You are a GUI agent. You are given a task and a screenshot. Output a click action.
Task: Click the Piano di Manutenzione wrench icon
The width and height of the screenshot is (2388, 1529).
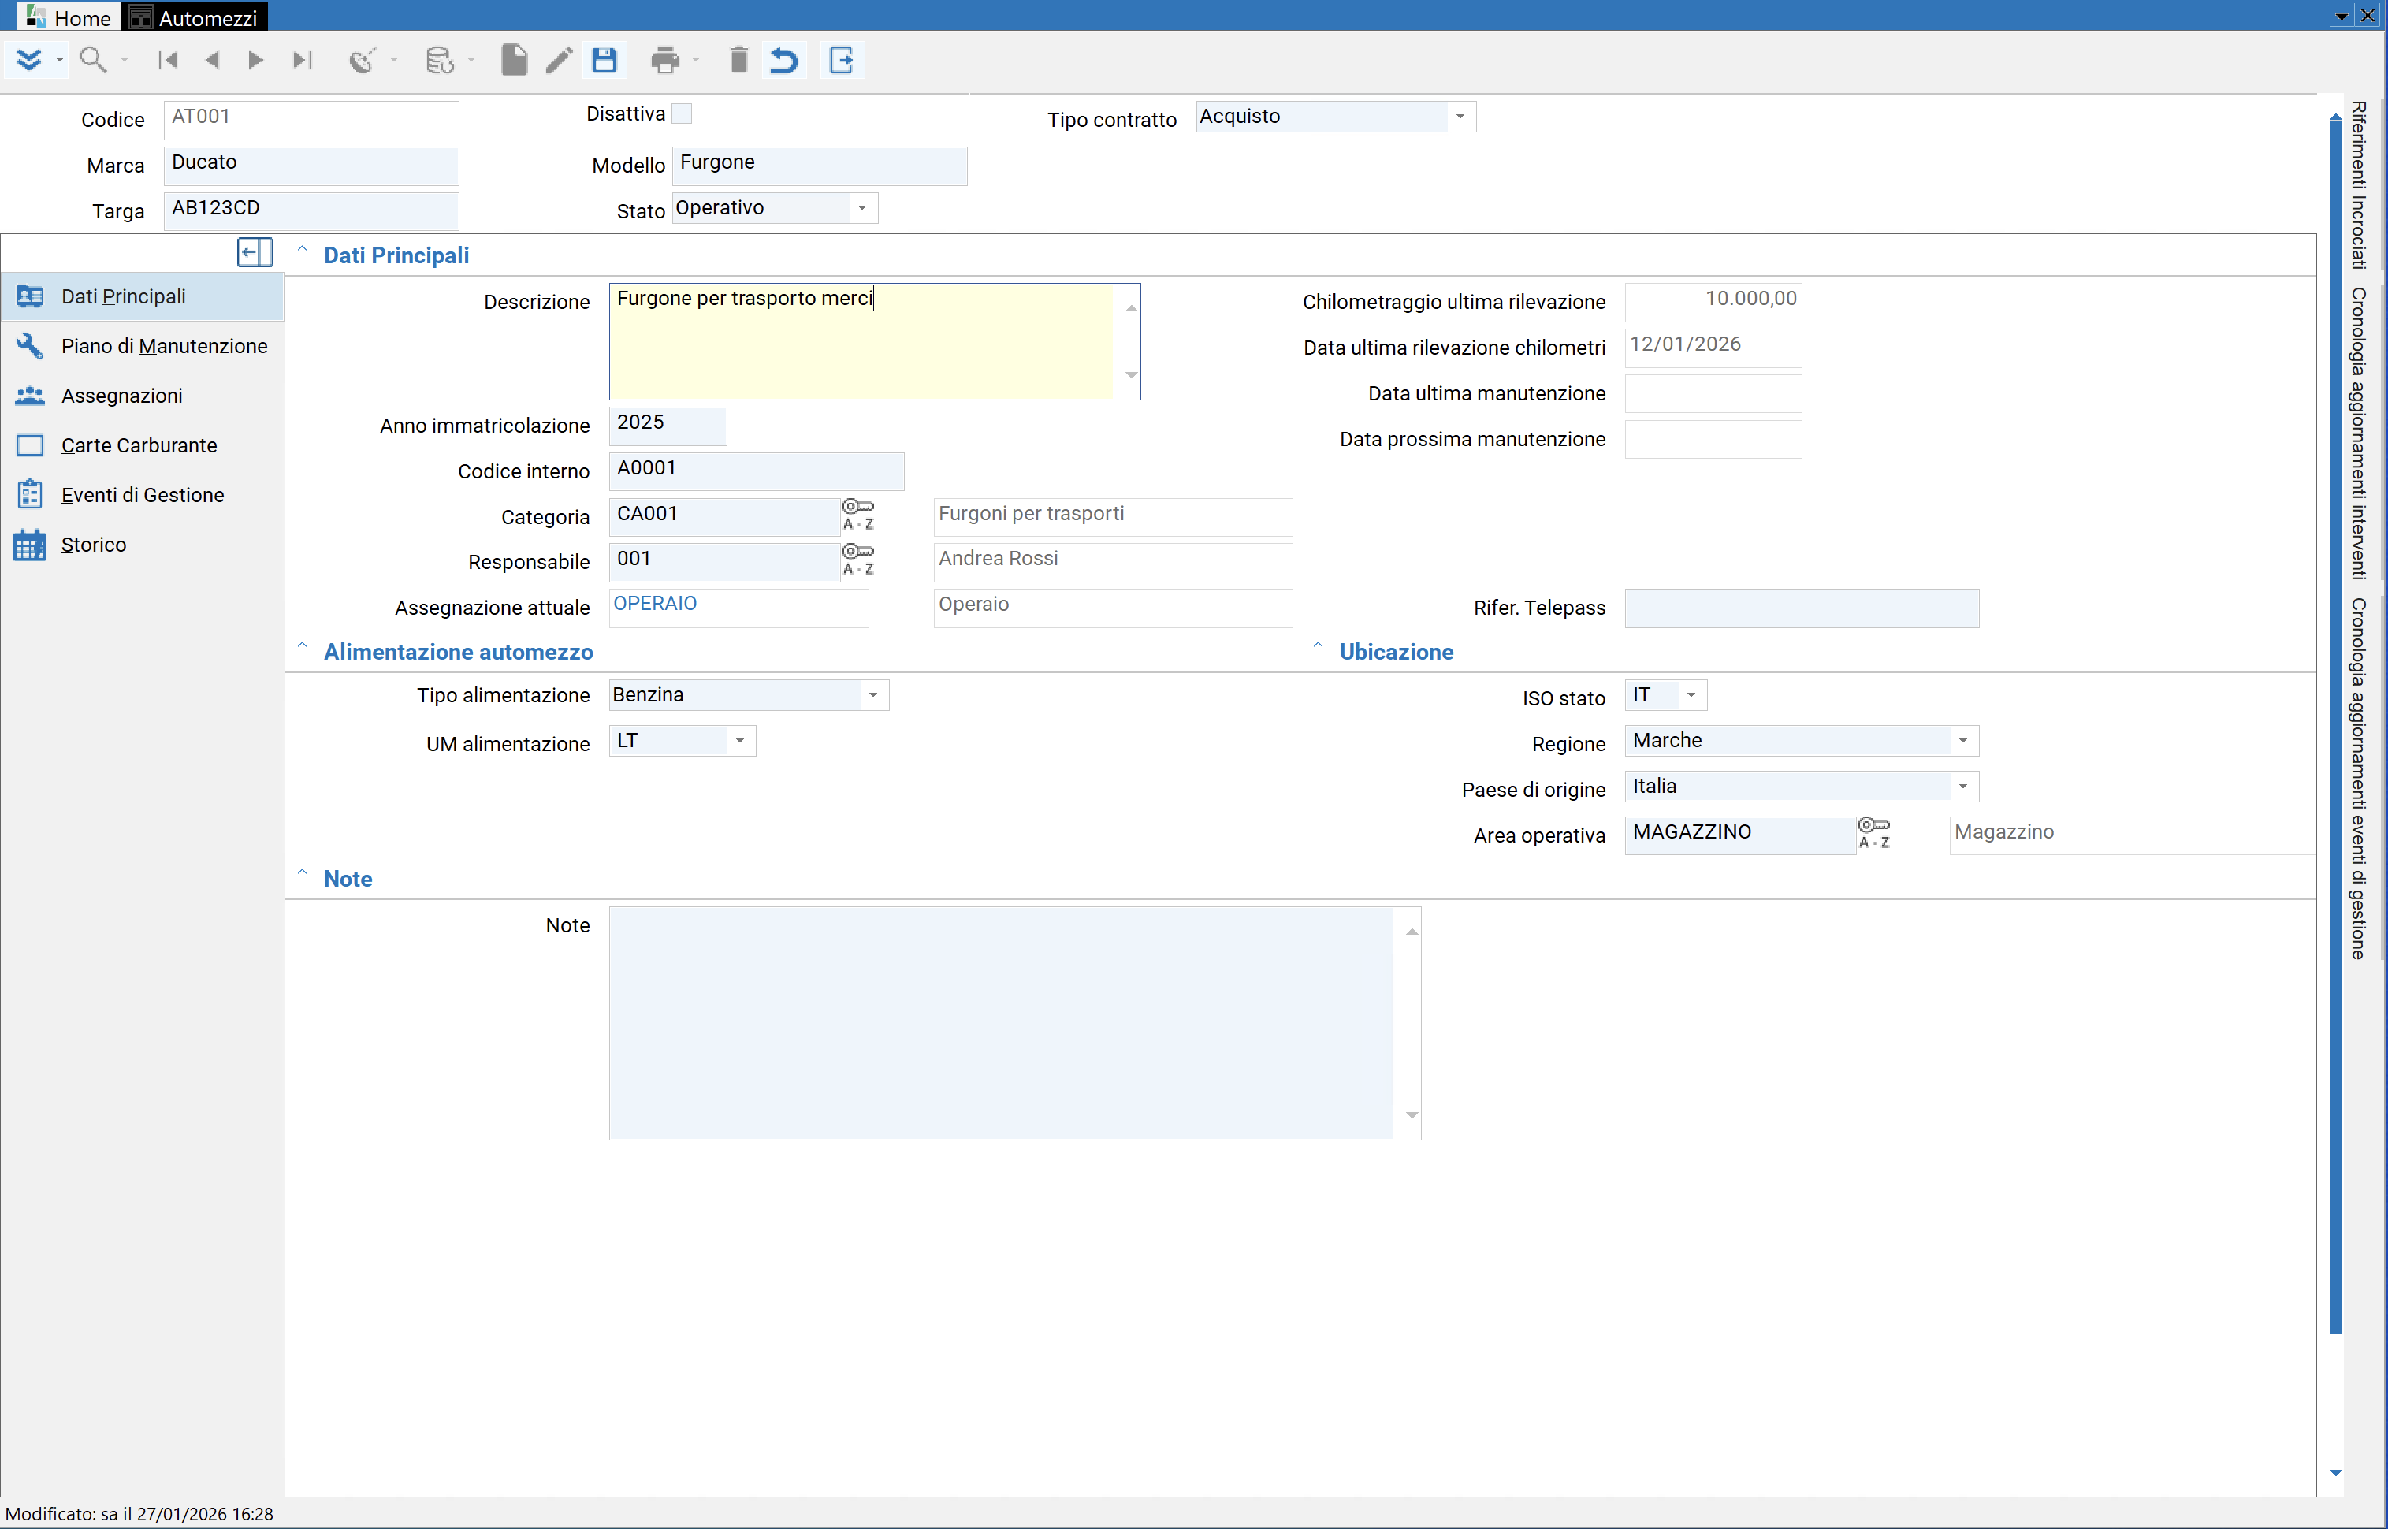click(30, 345)
